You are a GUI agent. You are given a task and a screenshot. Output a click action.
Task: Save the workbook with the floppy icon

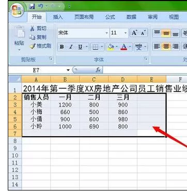[x=32, y=6]
